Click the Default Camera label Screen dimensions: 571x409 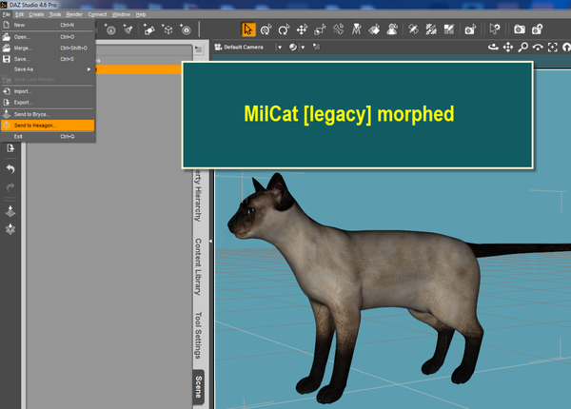click(244, 48)
